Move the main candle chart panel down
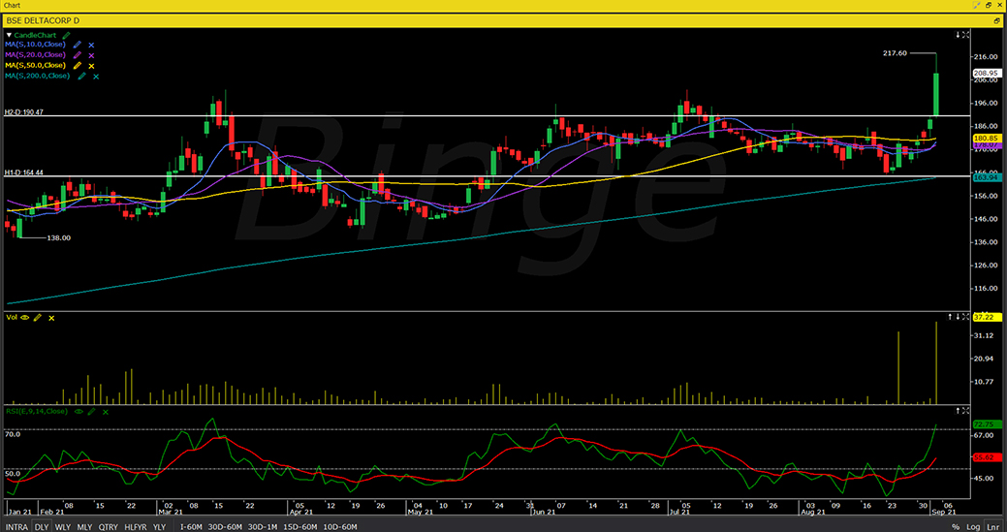 (x=958, y=35)
